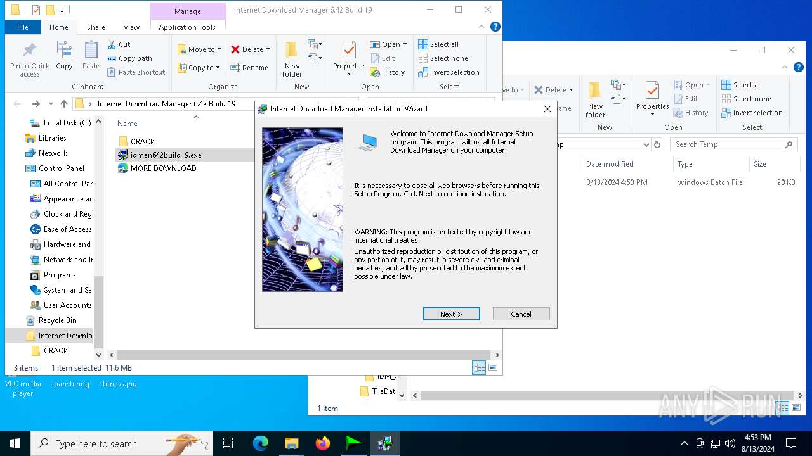Select the CRACK folder in file list
The image size is (812, 456).
click(x=136, y=141)
